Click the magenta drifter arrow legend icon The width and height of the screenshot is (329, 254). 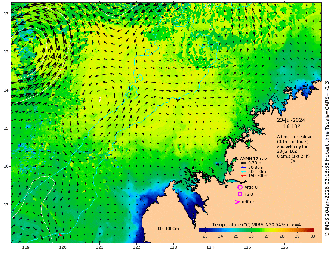[237, 202]
